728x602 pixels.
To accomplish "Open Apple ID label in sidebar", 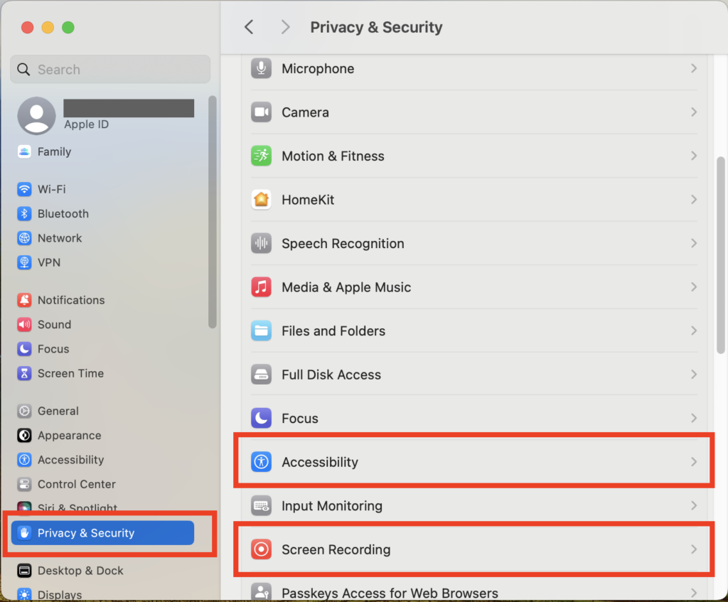I will coord(86,124).
